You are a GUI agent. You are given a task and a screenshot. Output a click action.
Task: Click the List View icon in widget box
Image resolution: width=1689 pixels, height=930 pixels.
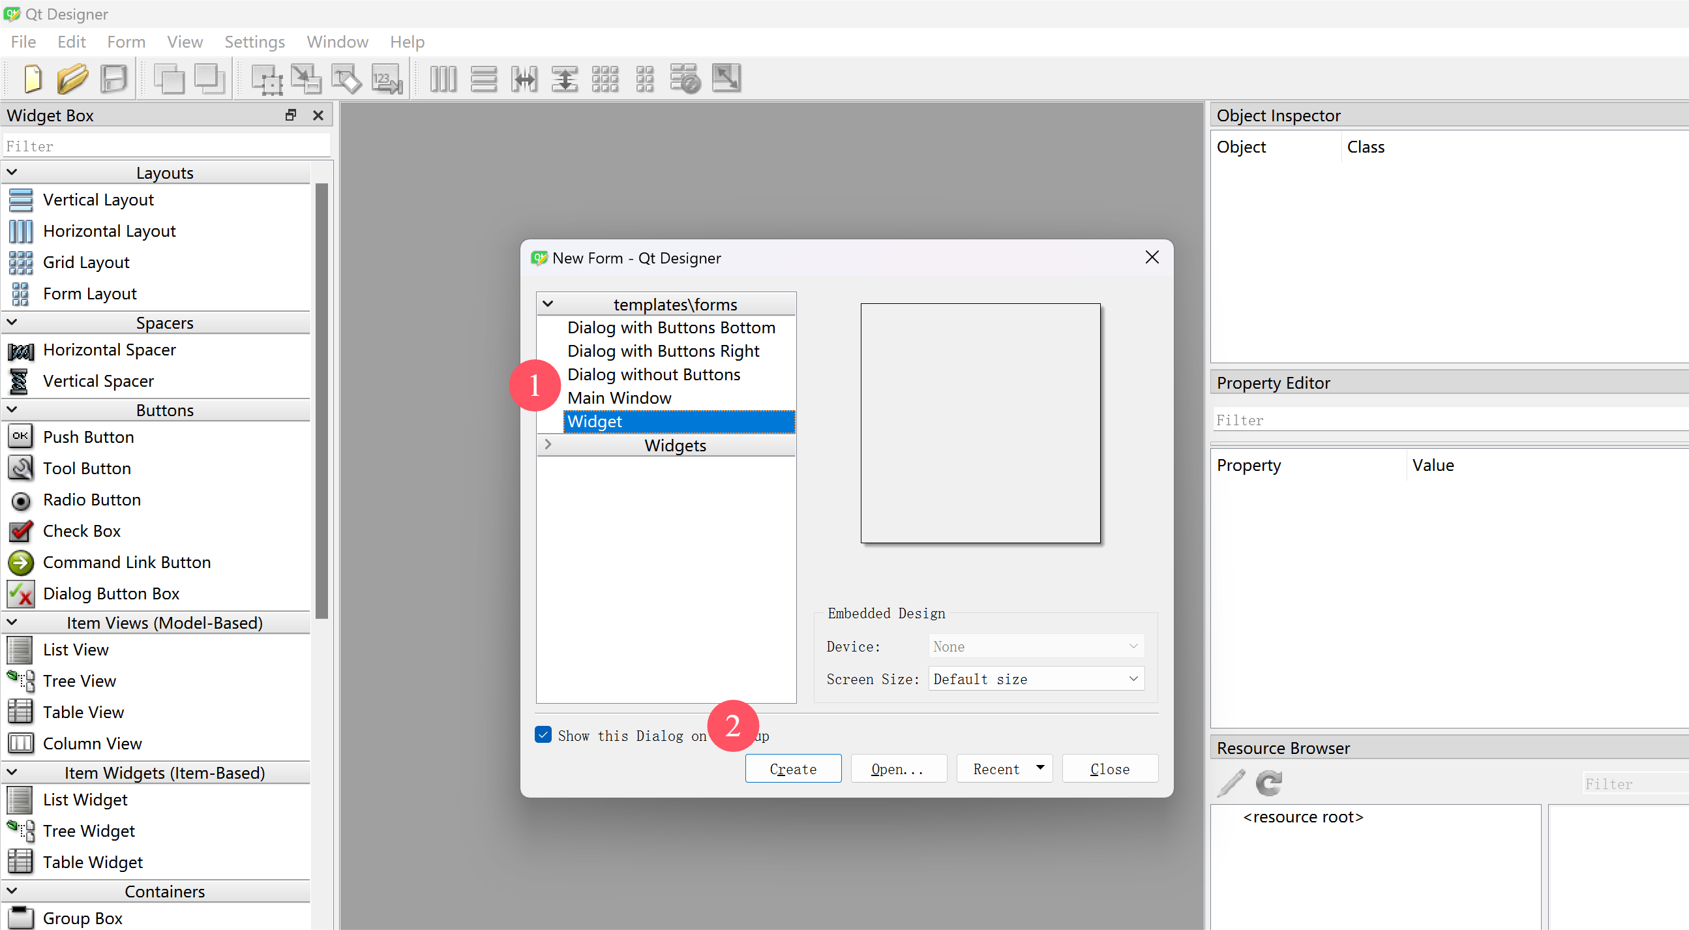point(21,650)
